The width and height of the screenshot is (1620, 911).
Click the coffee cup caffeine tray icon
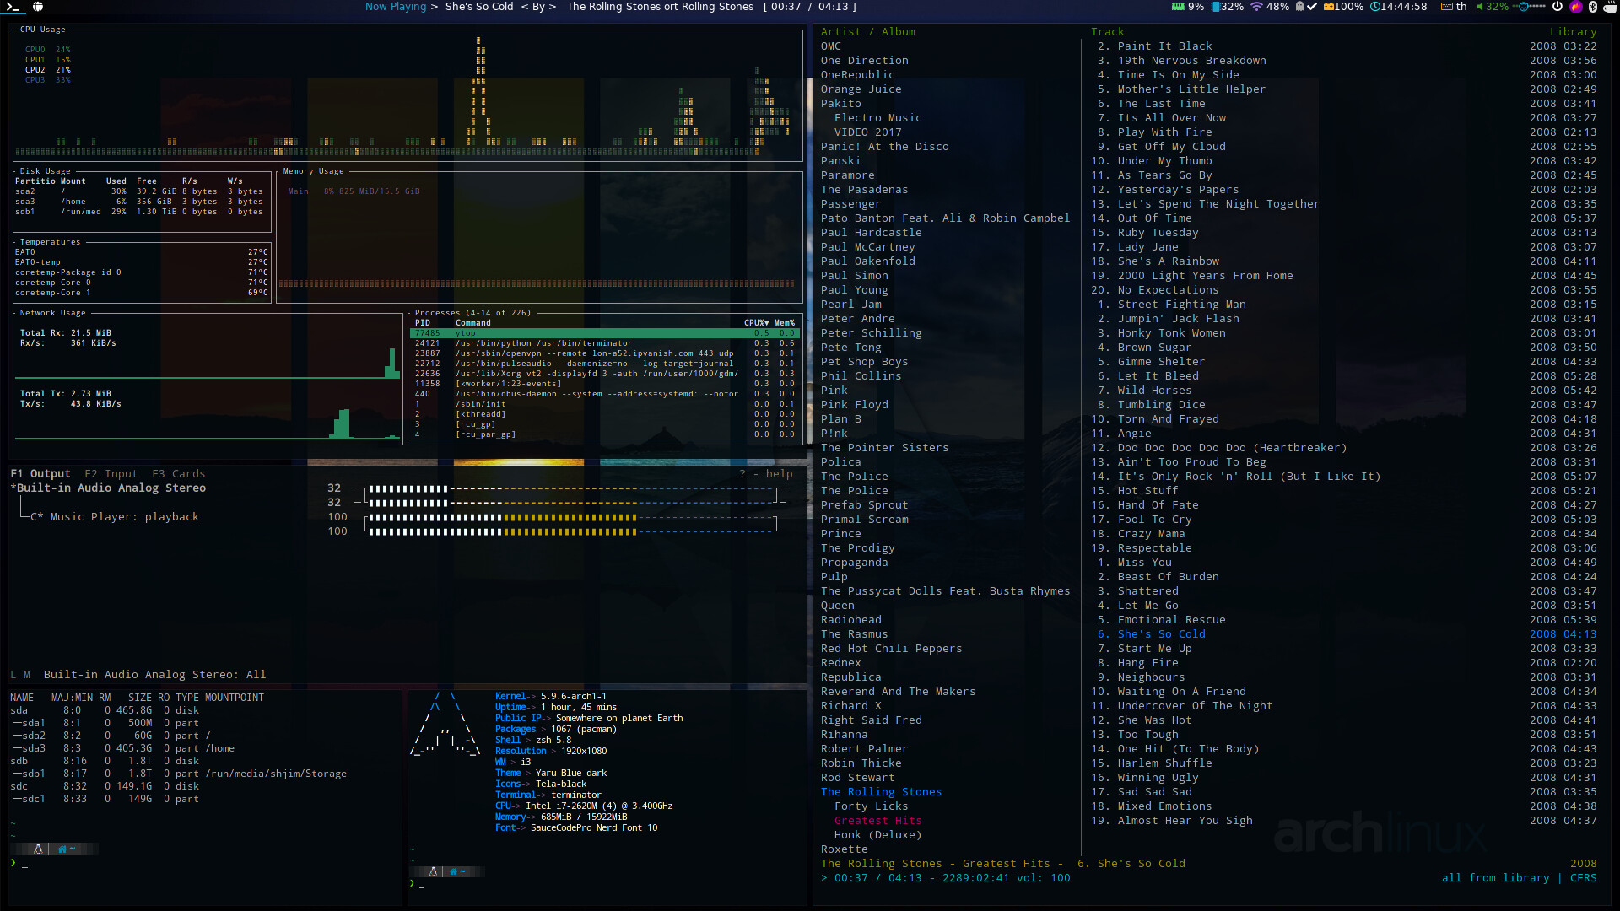click(x=1610, y=7)
